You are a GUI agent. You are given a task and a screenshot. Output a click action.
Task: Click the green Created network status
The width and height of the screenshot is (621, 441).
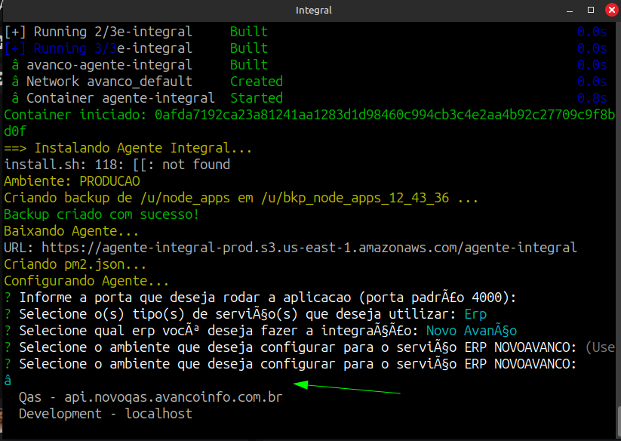pos(256,82)
